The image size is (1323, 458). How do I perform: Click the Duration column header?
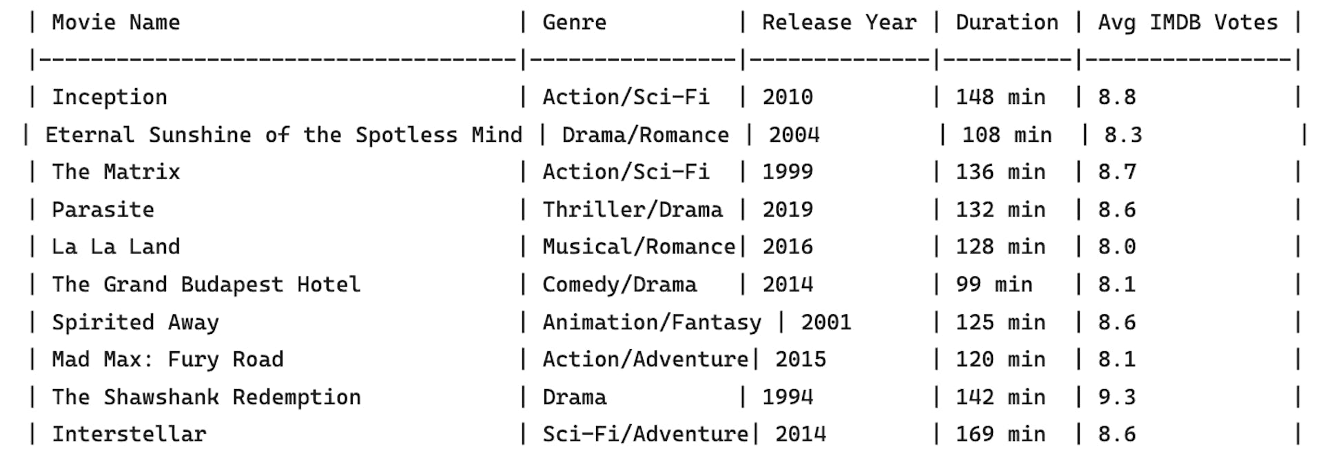click(x=1006, y=23)
